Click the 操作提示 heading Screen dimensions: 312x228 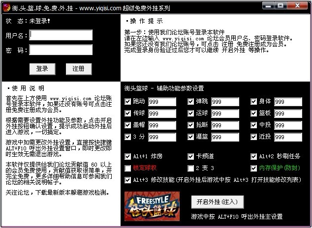pyautogui.click(x=145, y=21)
